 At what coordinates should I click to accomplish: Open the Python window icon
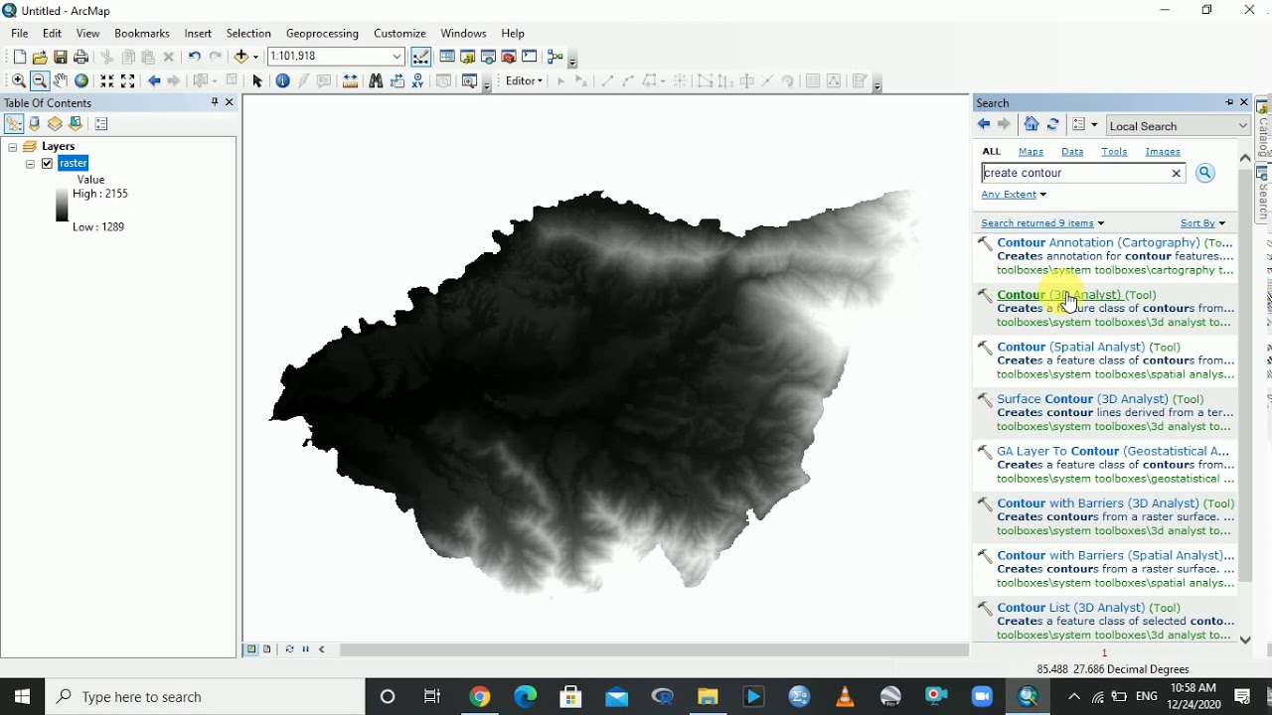tap(530, 58)
